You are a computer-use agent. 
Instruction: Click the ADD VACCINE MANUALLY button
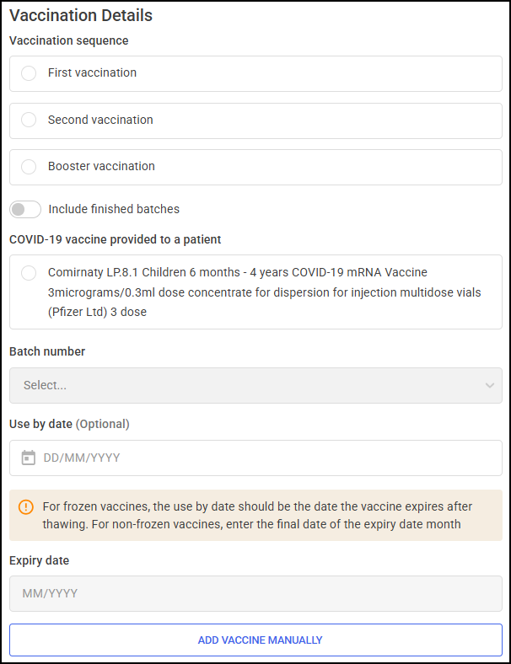click(x=256, y=640)
